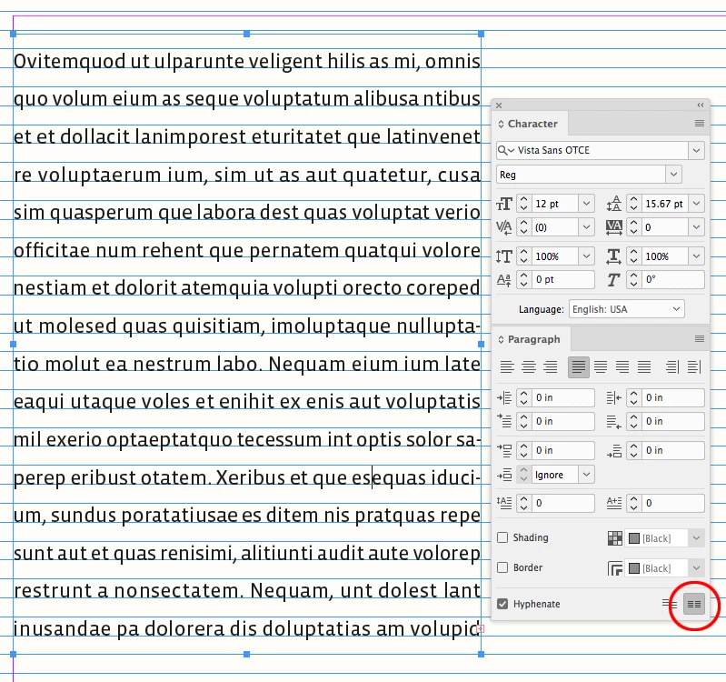
Task: Open vertical scale 100% dropdown
Action: point(586,256)
